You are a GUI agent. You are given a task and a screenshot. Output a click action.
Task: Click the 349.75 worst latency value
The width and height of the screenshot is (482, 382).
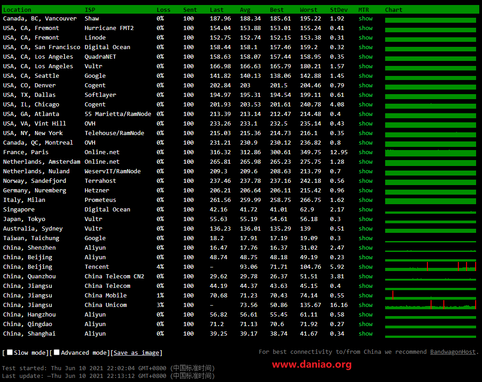pyautogui.click(x=311, y=152)
